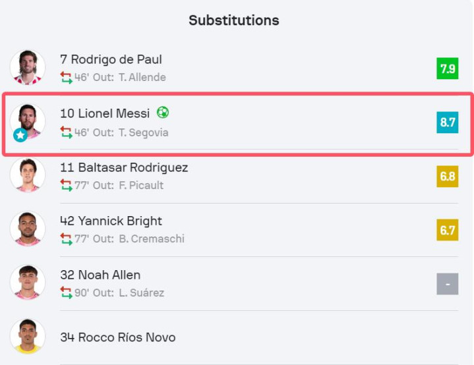Image resolution: width=474 pixels, height=365 pixels.
Task: Select Messi's 8.7 rating badge
Action: 448,123
